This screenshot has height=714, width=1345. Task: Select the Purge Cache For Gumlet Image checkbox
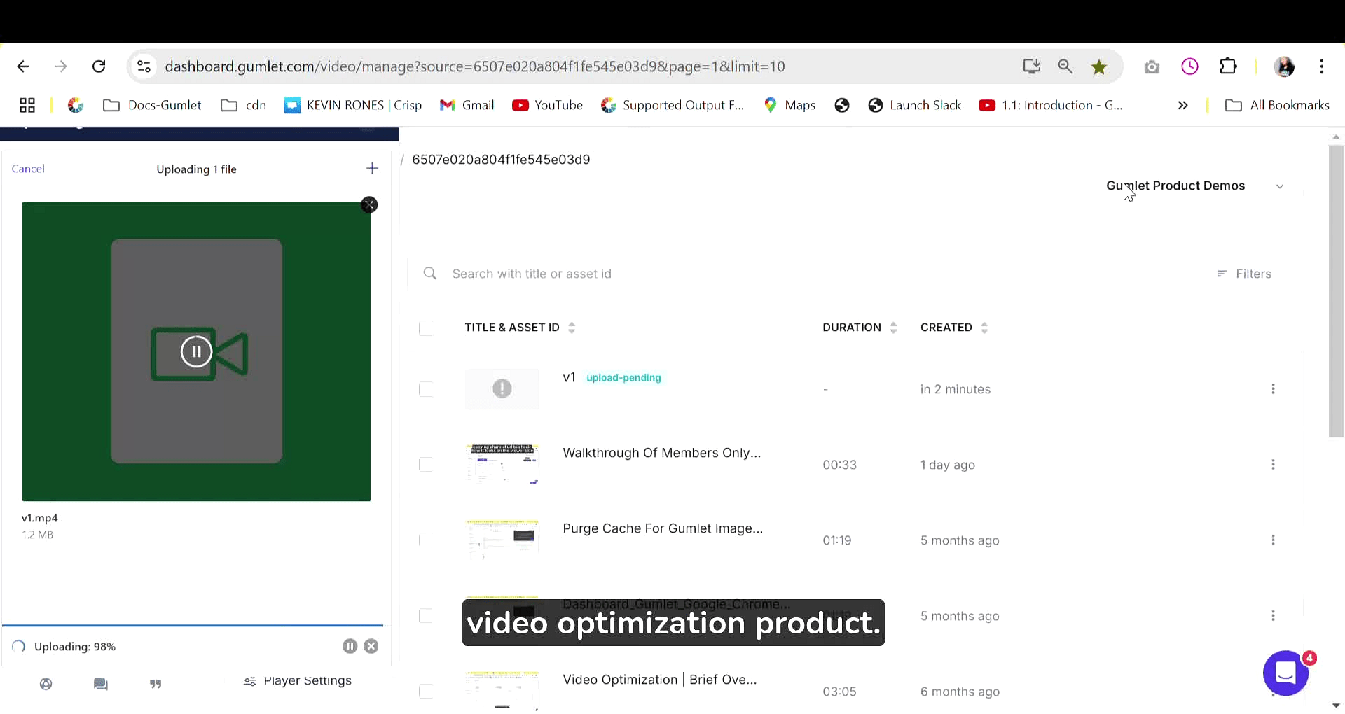(x=426, y=540)
